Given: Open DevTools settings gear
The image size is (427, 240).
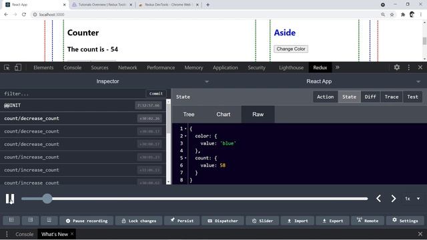Looking at the screenshot, I should (397, 67).
